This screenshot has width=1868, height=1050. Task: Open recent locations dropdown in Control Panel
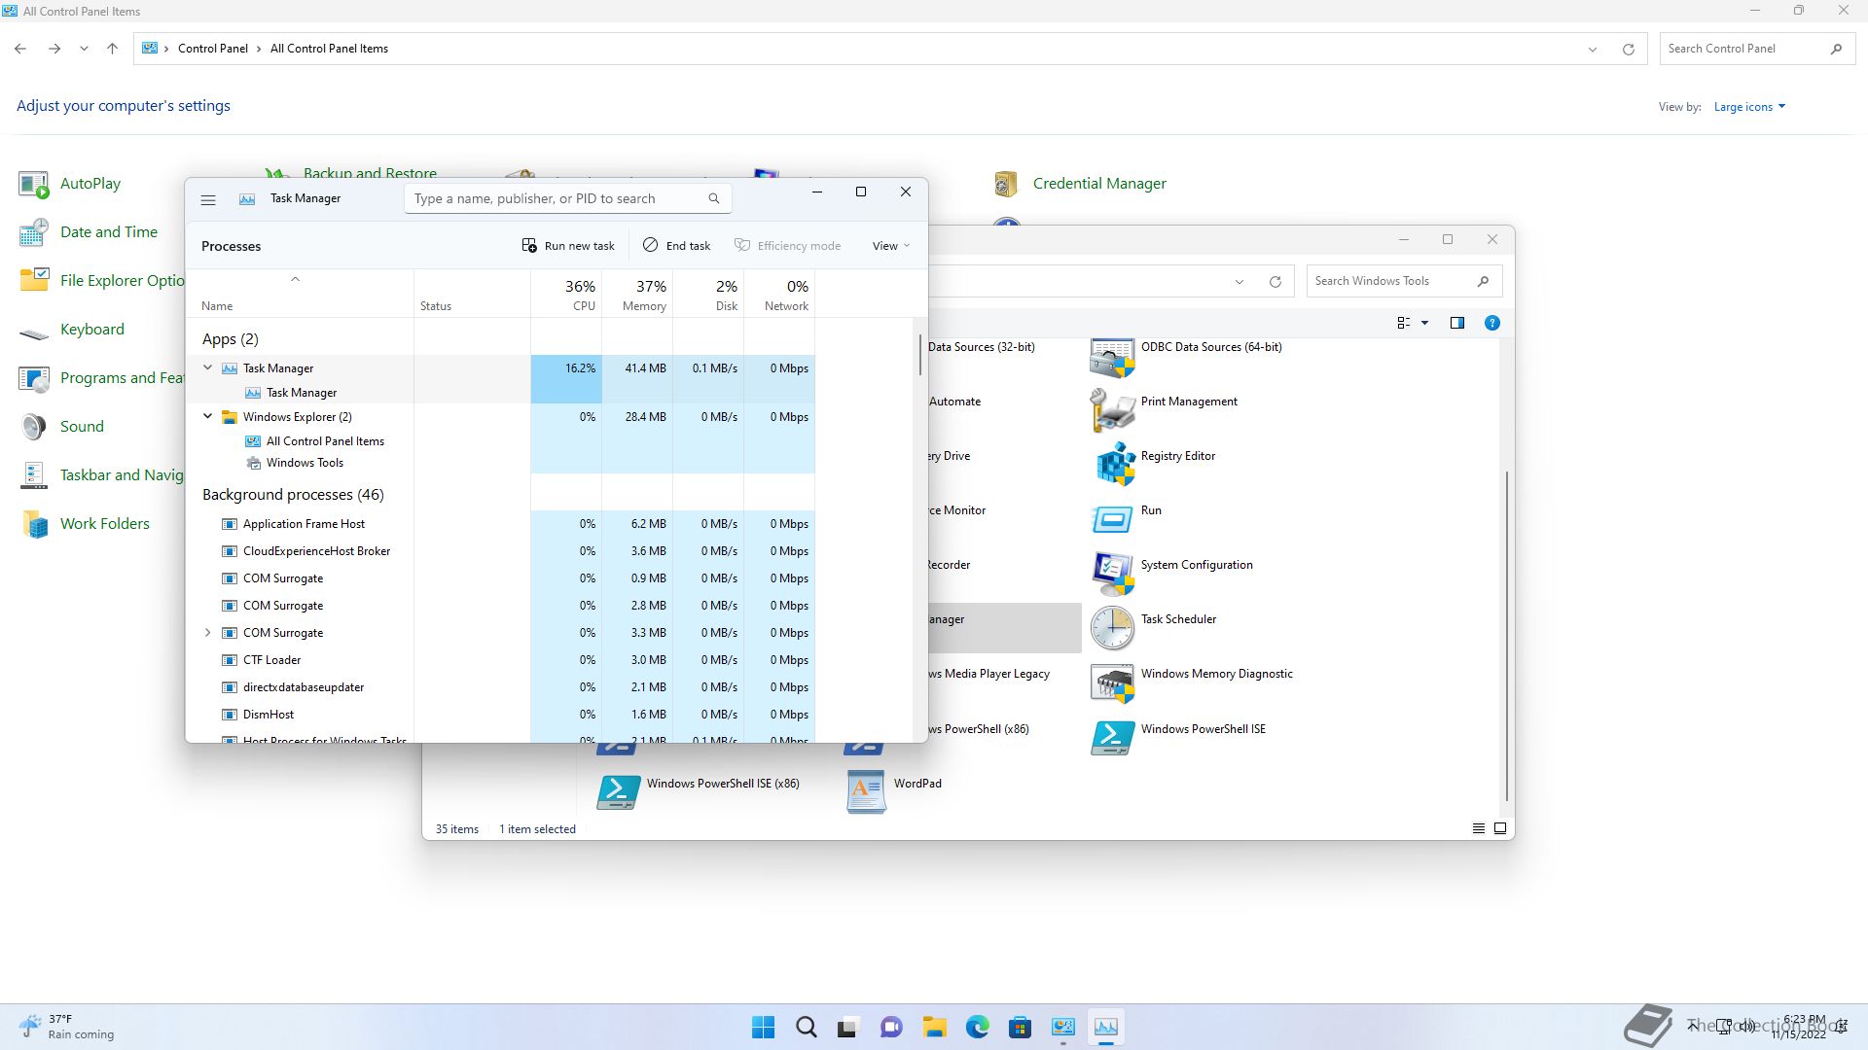[84, 49]
